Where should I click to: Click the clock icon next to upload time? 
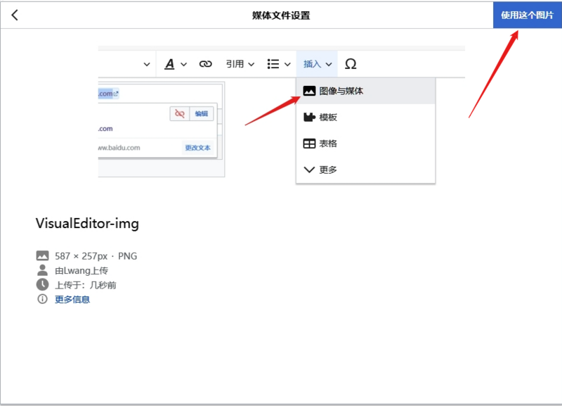(x=41, y=284)
